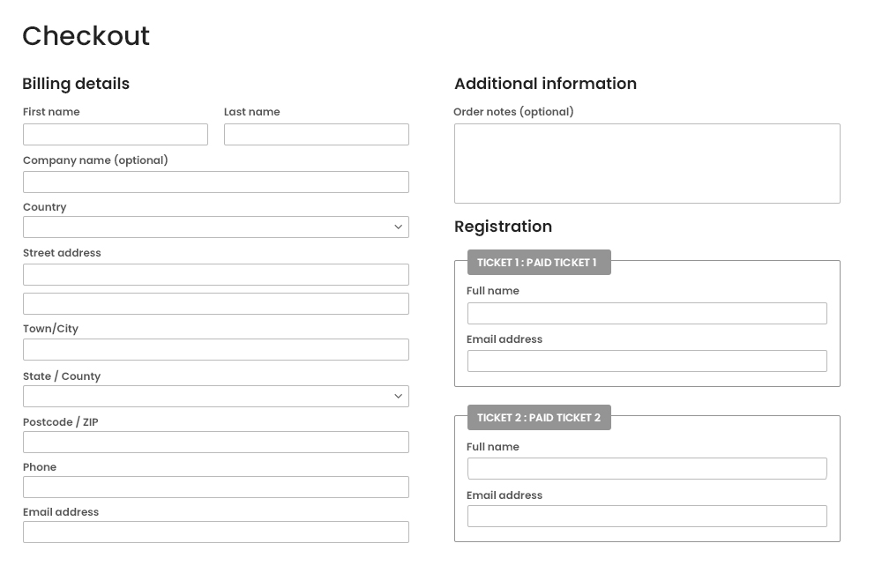Image resolution: width=882 pixels, height=588 pixels.
Task: Click into the Town/City field
Action: 216,349
